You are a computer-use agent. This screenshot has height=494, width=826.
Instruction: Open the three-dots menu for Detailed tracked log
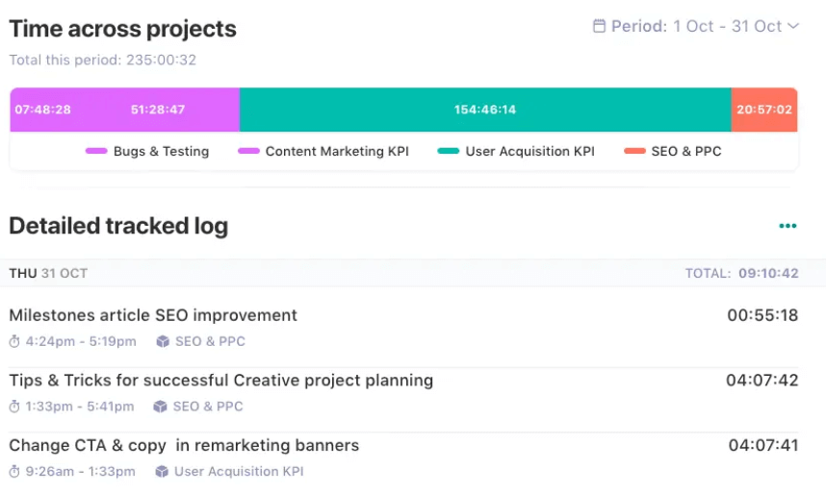(787, 226)
